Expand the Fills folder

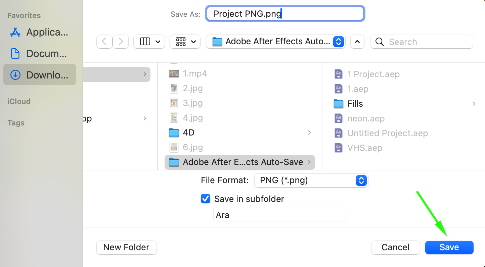(x=355, y=104)
